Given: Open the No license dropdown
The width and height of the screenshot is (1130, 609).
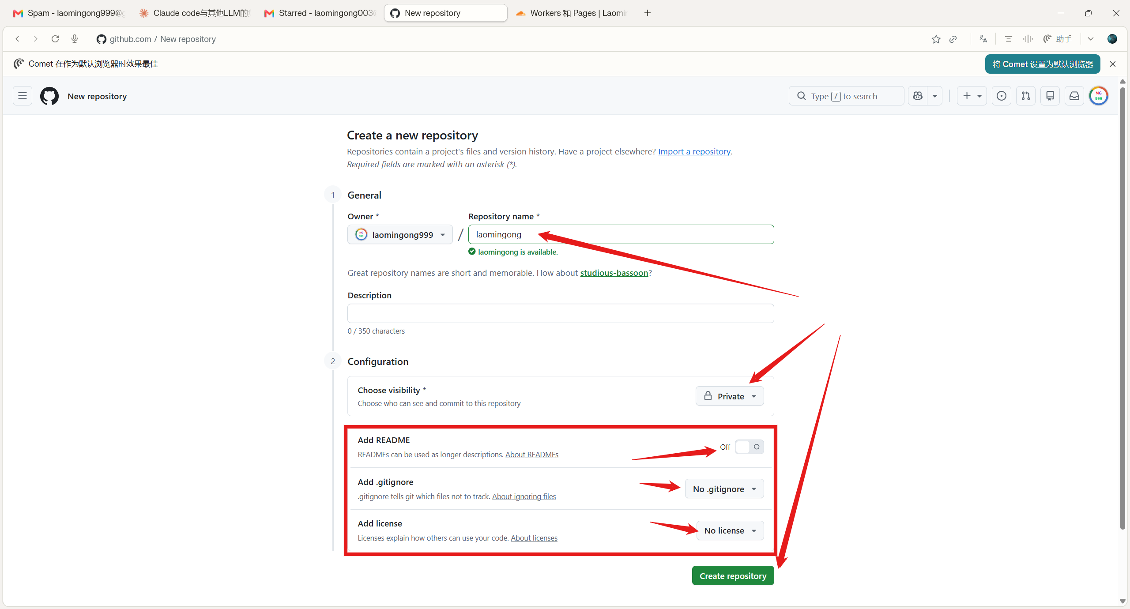Looking at the screenshot, I should point(730,530).
